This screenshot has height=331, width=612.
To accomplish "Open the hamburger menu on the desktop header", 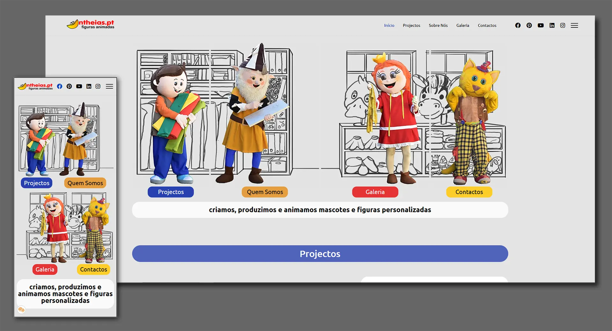I will (x=575, y=25).
